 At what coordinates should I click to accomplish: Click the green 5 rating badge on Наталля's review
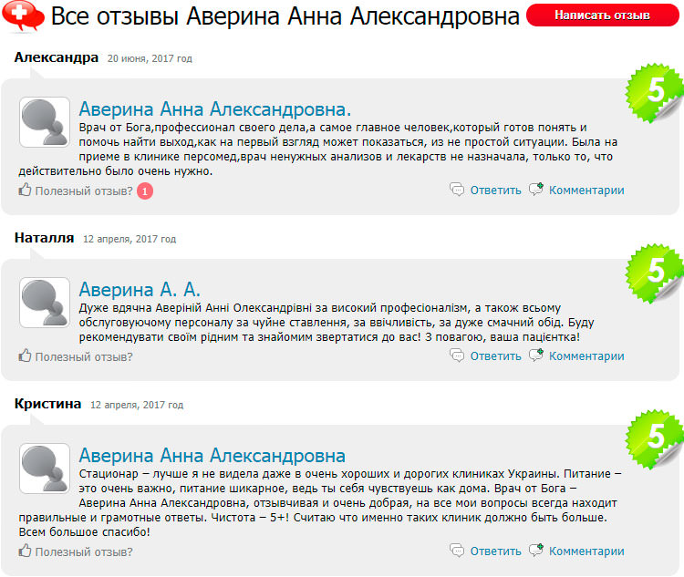[655, 273]
